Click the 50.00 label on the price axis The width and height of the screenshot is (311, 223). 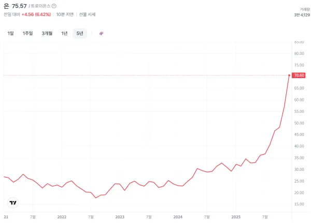[299, 123]
